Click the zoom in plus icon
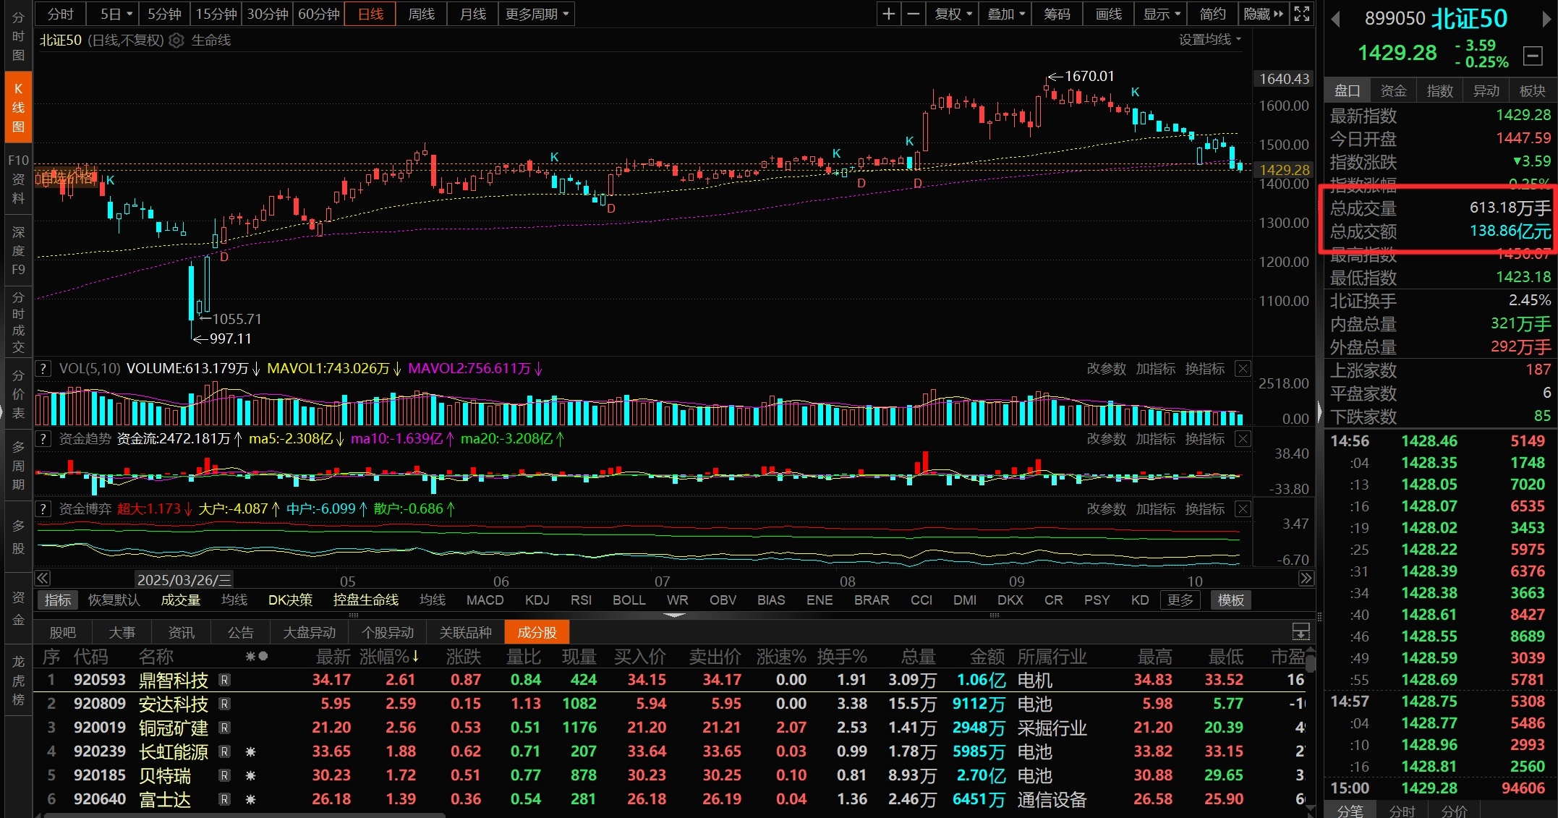1558x818 pixels. pyautogui.click(x=888, y=14)
